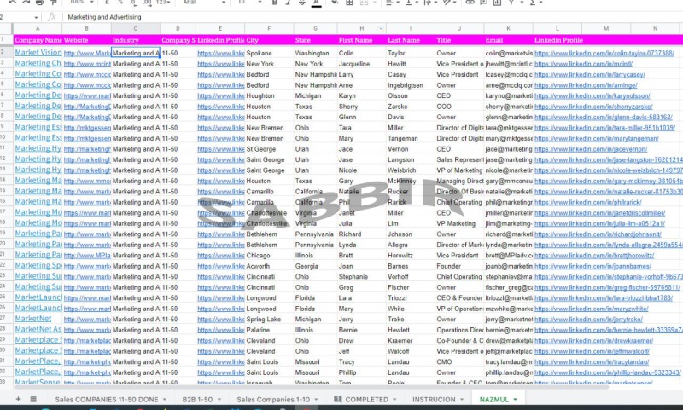This screenshot has height=410, width=683.
Task: Open drewkraemer LinkedIn profile link
Action: click(x=593, y=340)
